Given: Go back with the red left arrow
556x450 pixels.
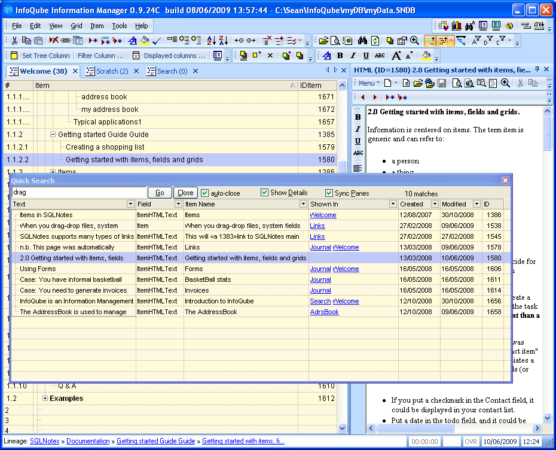Looking at the screenshot, I should pos(362,97).
